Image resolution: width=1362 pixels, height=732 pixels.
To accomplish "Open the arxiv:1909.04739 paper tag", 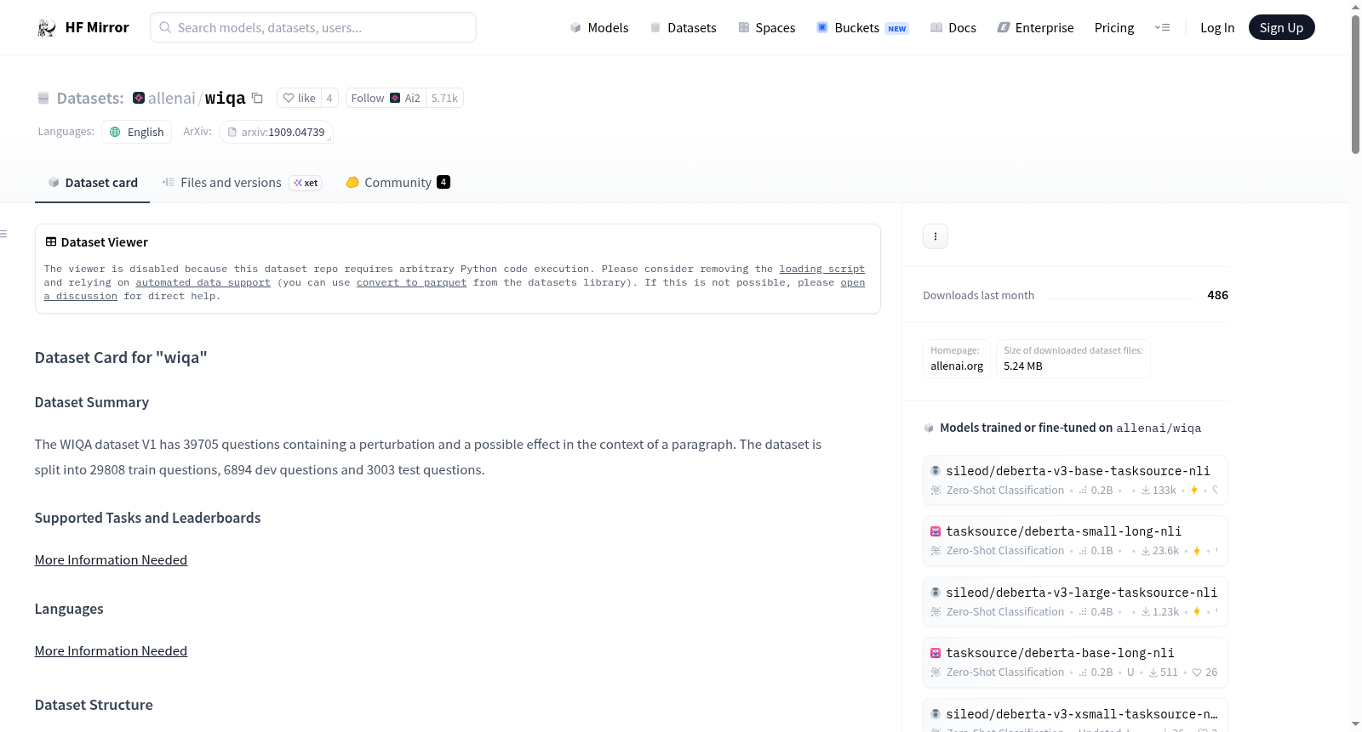I will click(276, 132).
